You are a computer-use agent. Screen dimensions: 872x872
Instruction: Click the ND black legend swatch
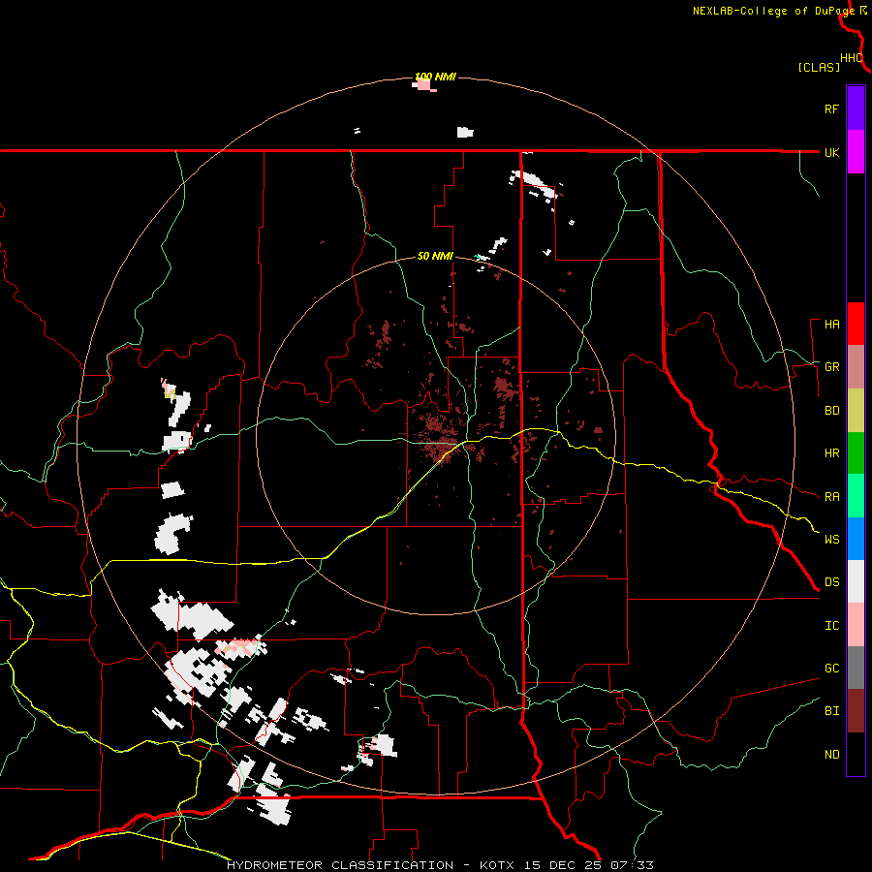(856, 754)
